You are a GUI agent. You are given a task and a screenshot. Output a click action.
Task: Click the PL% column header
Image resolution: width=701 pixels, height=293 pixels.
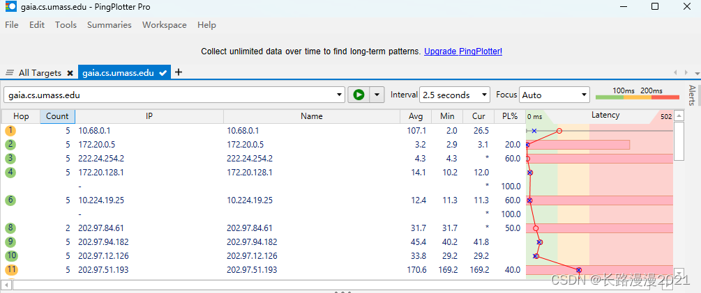(510, 116)
